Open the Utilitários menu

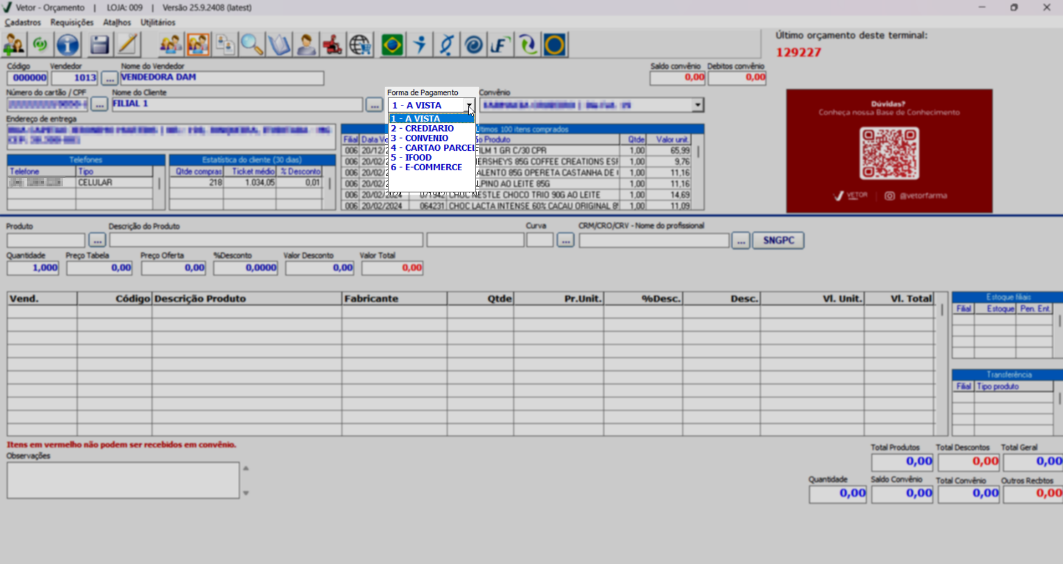[158, 22]
